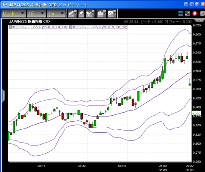Open the 1日 period dropdown
This screenshot has height=172, width=205.
36,14
